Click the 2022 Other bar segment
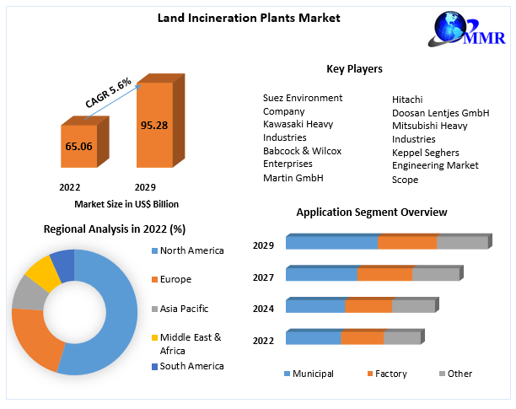Image resolution: width=516 pixels, height=409 pixels. pos(401,337)
